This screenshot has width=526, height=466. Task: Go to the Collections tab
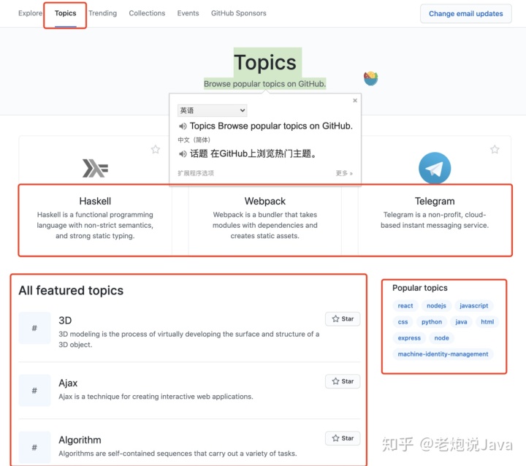coord(147,13)
